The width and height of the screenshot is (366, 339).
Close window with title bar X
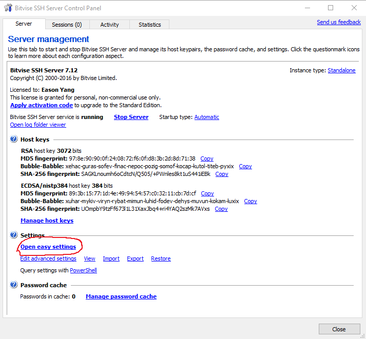point(354,8)
